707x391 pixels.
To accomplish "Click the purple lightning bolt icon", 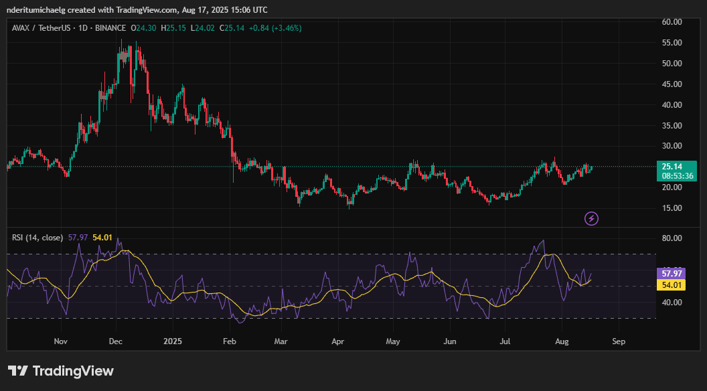I will [591, 219].
